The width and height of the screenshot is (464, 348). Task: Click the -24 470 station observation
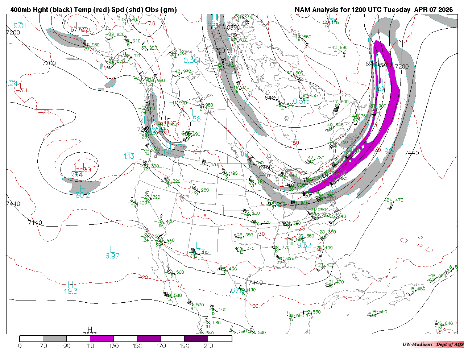coord(394,200)
